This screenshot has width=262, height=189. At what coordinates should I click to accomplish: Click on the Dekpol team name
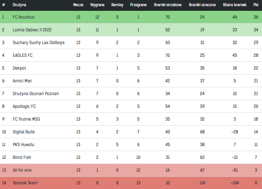19,68
